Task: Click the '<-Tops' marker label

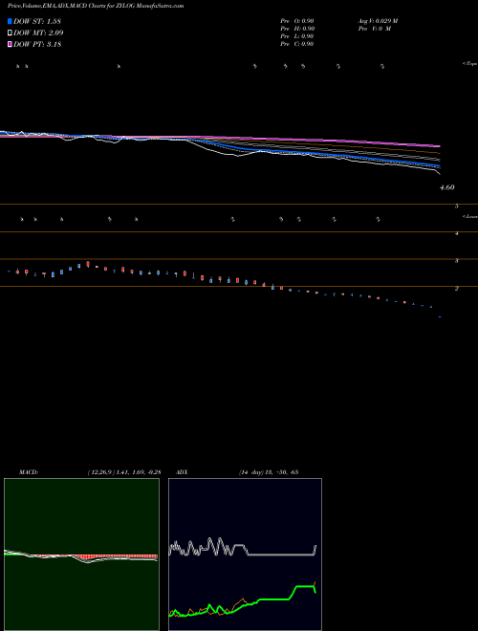Action: pos(469,64)
